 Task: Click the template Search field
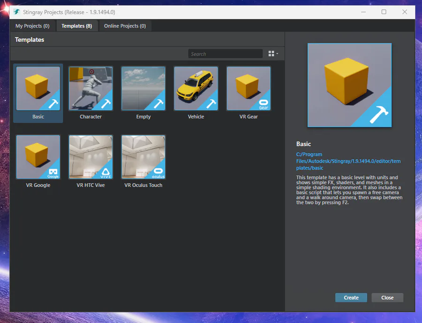coord(225,54)
